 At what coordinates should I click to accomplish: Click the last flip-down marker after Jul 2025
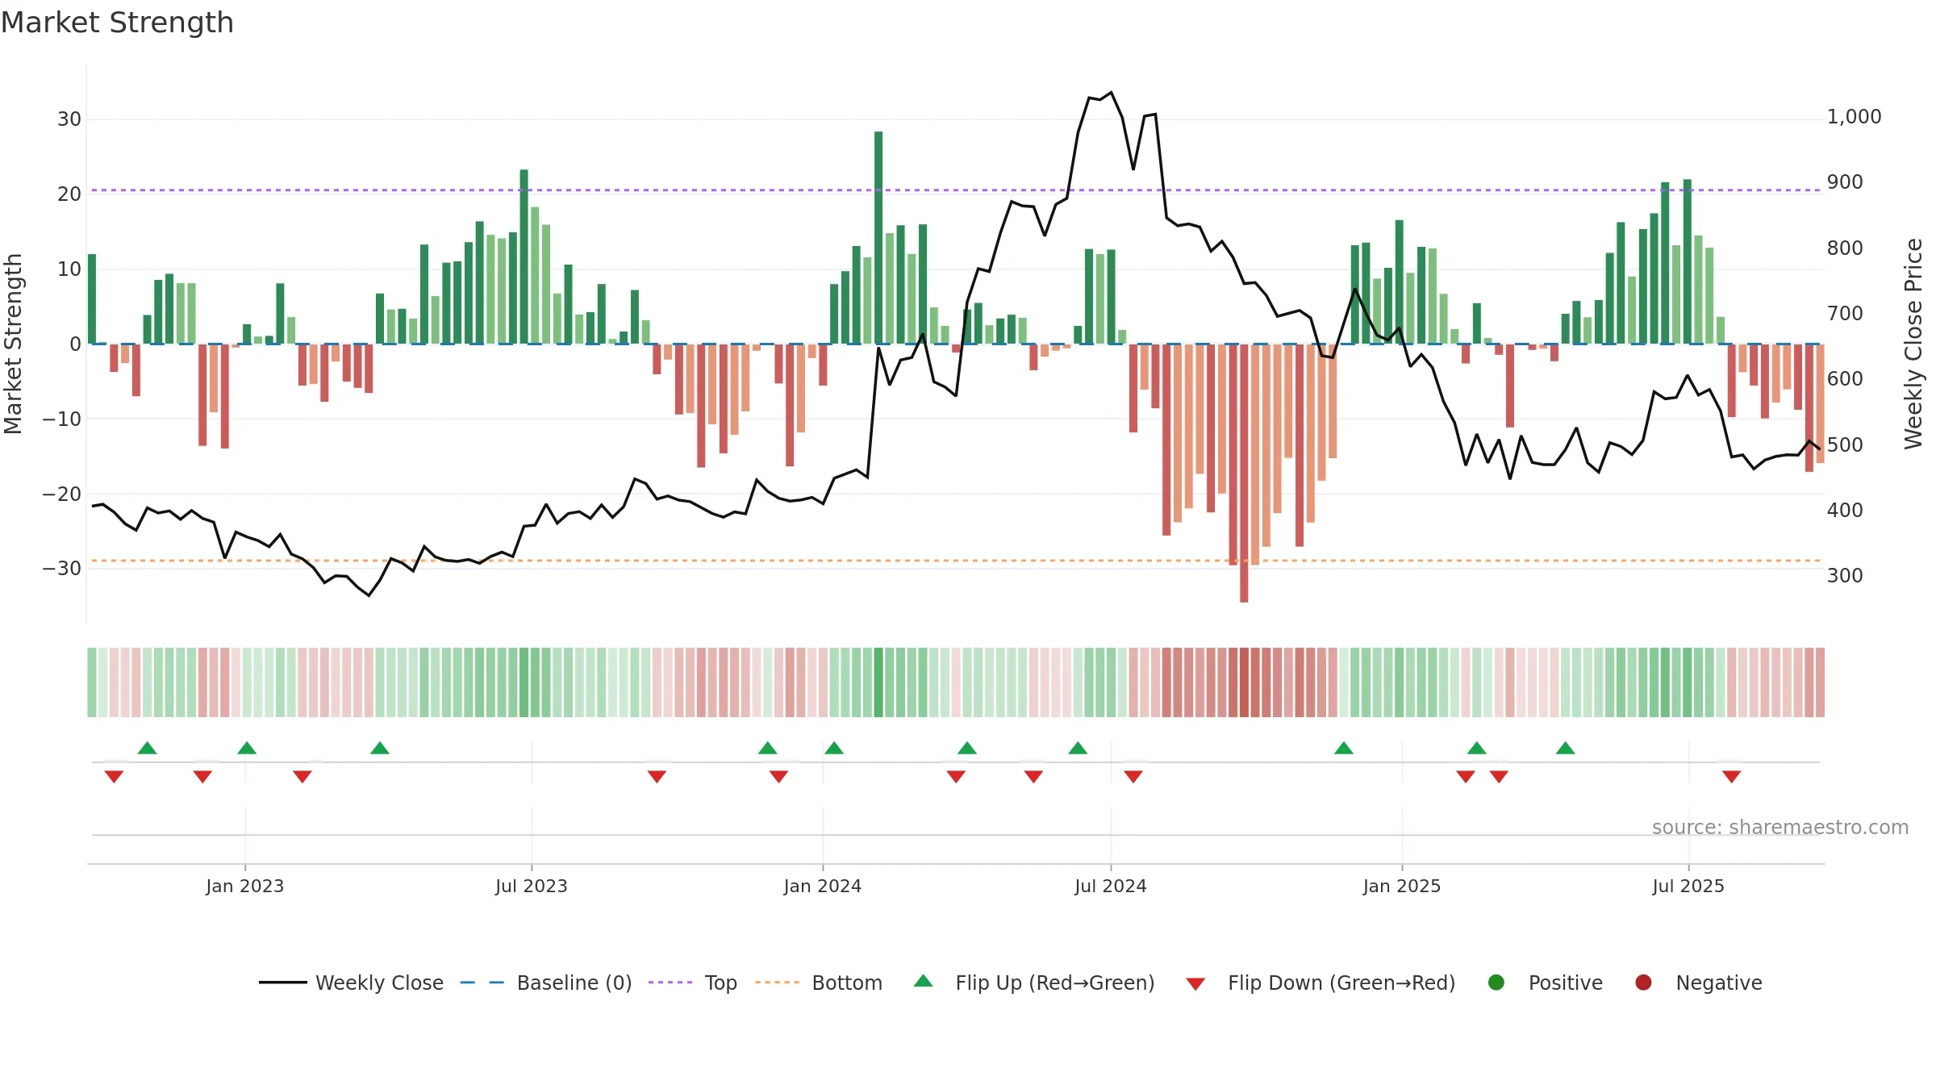[x=1731, y=777]
